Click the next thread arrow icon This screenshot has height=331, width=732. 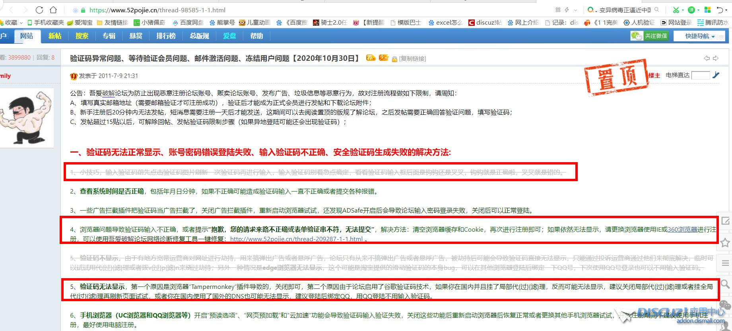tap(716, 58)
